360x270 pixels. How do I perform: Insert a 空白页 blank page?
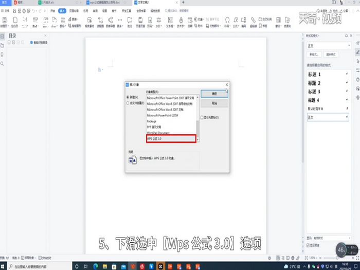pos(15,22)
